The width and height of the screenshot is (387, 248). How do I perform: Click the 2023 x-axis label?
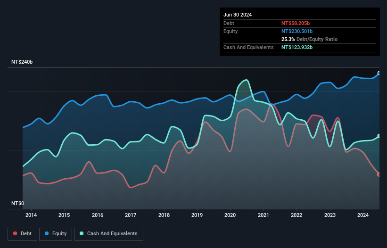click(x=330, y=215)
